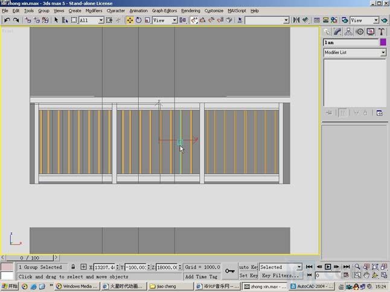Click the Set Keys large key button
This screenshot has height=292, width=390.
(x=229, y=271)
